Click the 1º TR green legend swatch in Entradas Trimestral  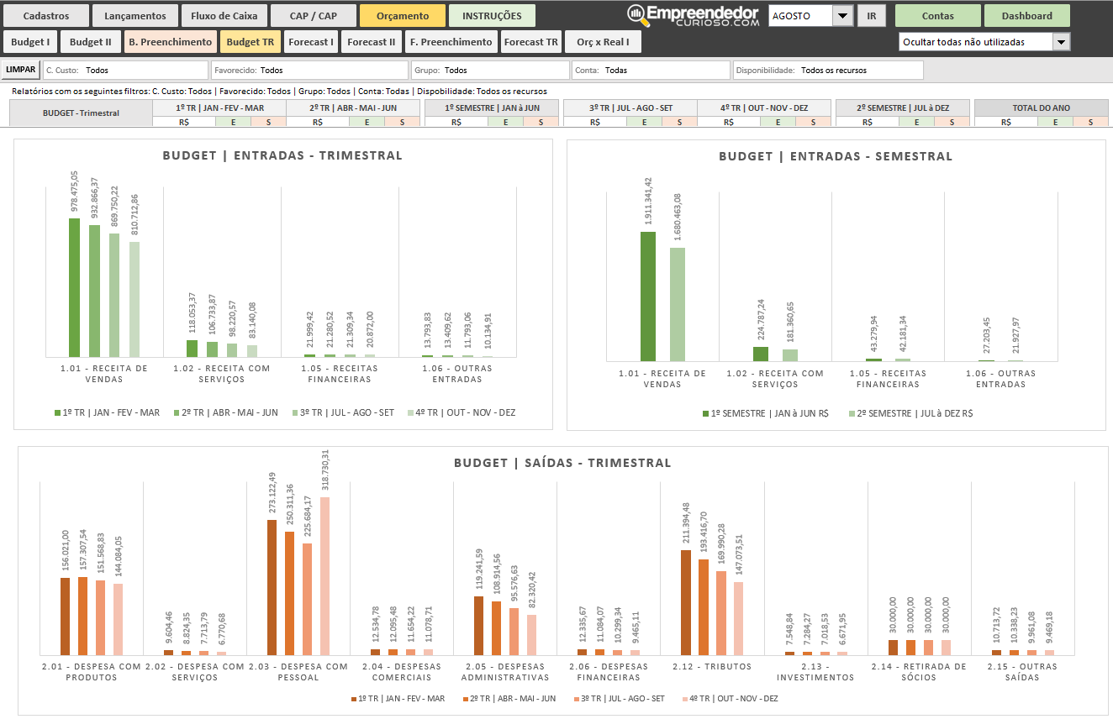pyautogui.click(x=57, y=412)
